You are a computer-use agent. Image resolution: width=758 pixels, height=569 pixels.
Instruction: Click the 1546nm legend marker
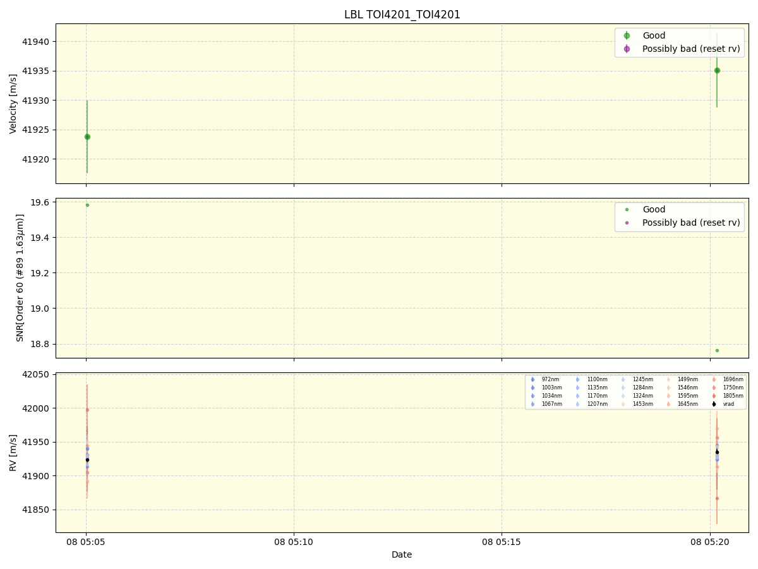(668, 388)
